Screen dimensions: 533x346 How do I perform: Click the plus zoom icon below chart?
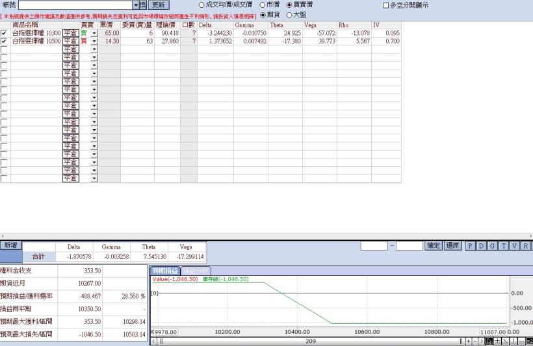468,341
